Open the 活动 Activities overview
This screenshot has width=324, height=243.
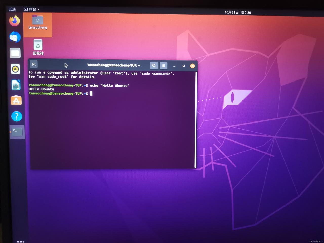(x=12, y=9)
